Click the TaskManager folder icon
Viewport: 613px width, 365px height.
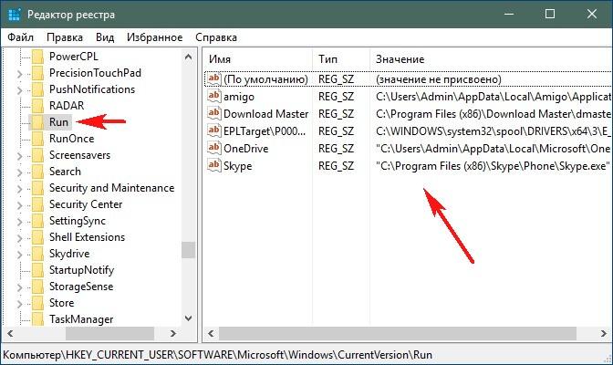tap(37, 319)
